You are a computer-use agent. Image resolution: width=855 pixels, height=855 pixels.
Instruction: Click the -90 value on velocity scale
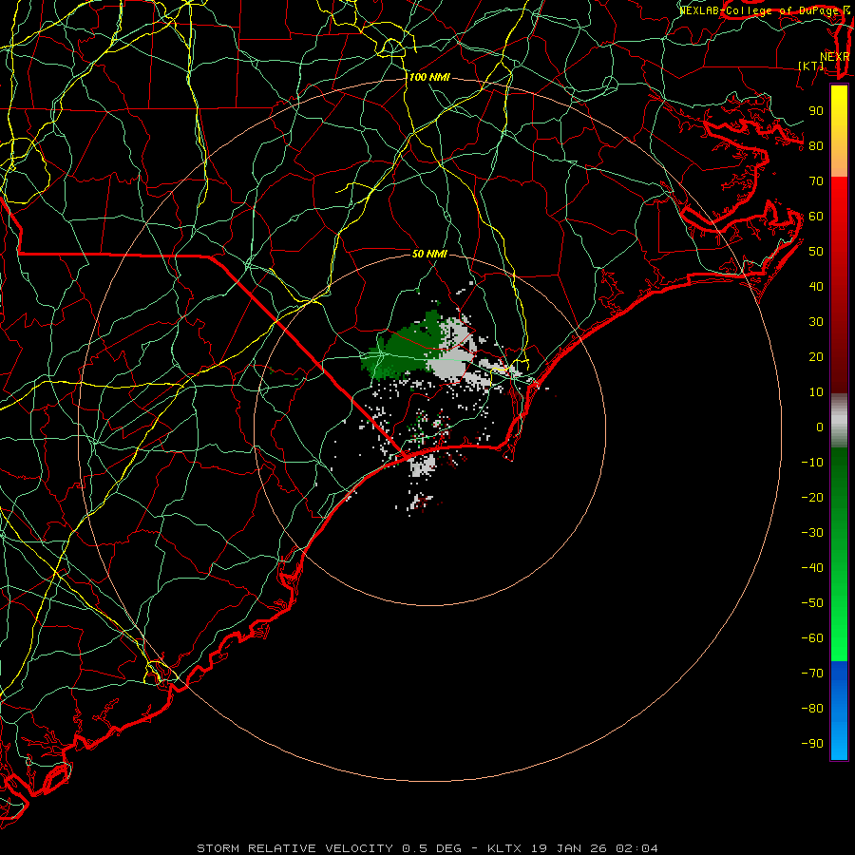[x=812, y=744]
